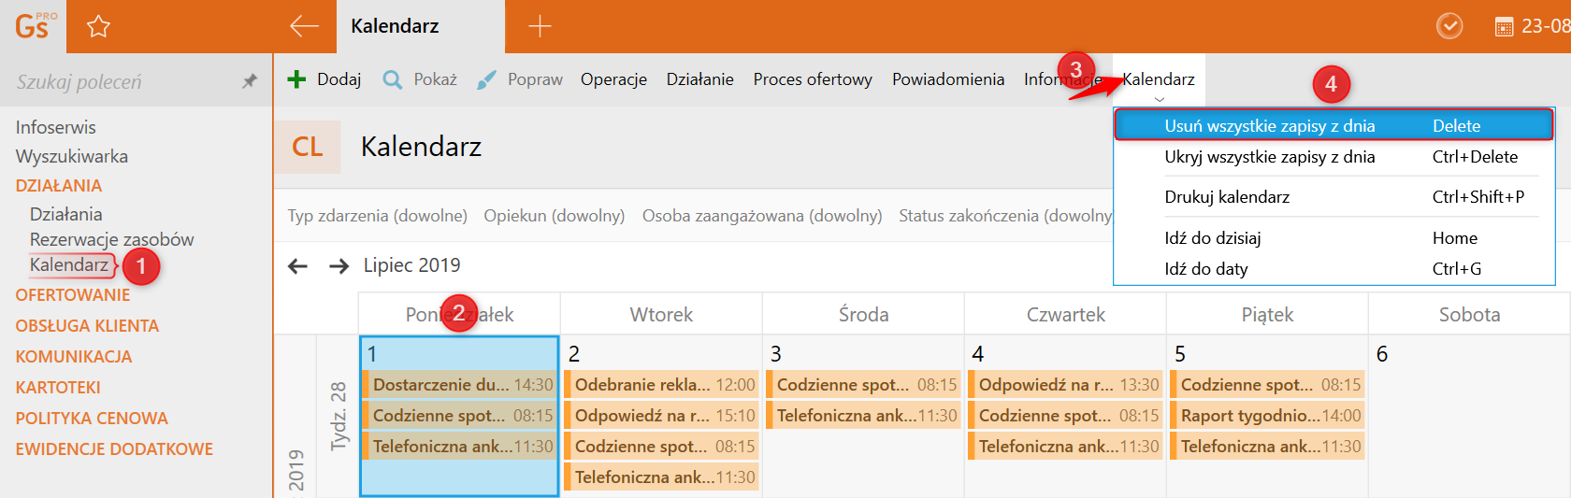The height and width of the screenshot is (498, 1571).
Task: Pin the command search panel
Action: coord(250,81)
